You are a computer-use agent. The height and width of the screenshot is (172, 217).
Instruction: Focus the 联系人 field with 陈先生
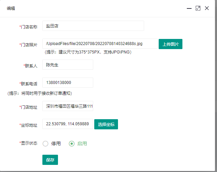click(x=67, y=65)
